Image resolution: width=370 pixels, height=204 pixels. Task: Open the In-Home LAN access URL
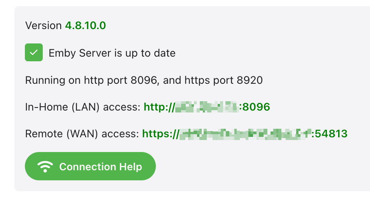(207, 107)
